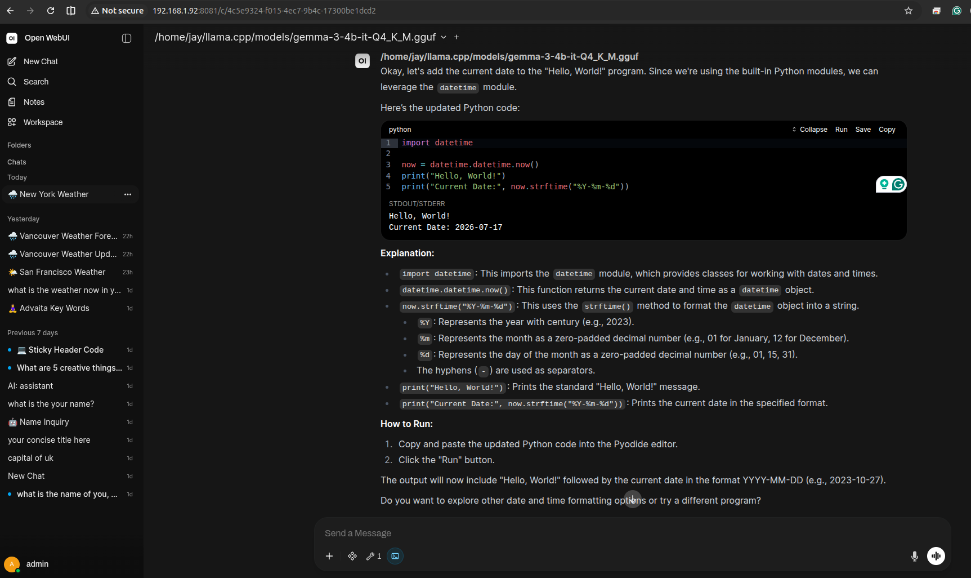Viewport: 971px width, 578px height.
Task: Click the 'Current Date: 2026-07-17' output line
Action: (x=445, y=228)
